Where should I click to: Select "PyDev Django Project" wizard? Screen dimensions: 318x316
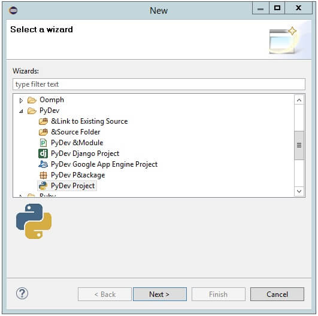pos(85,154)
